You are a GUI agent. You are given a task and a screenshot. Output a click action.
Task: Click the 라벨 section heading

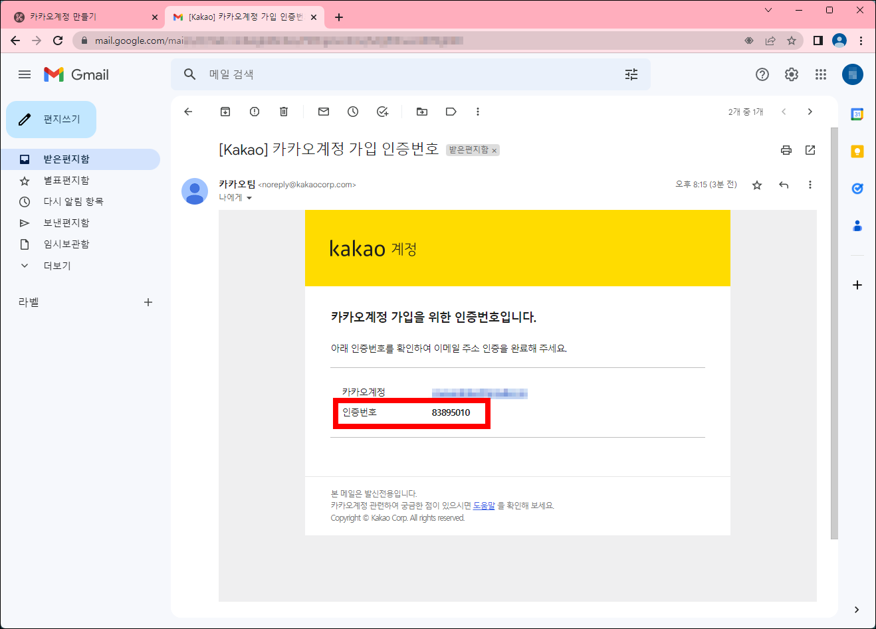(x=29, y=302)
